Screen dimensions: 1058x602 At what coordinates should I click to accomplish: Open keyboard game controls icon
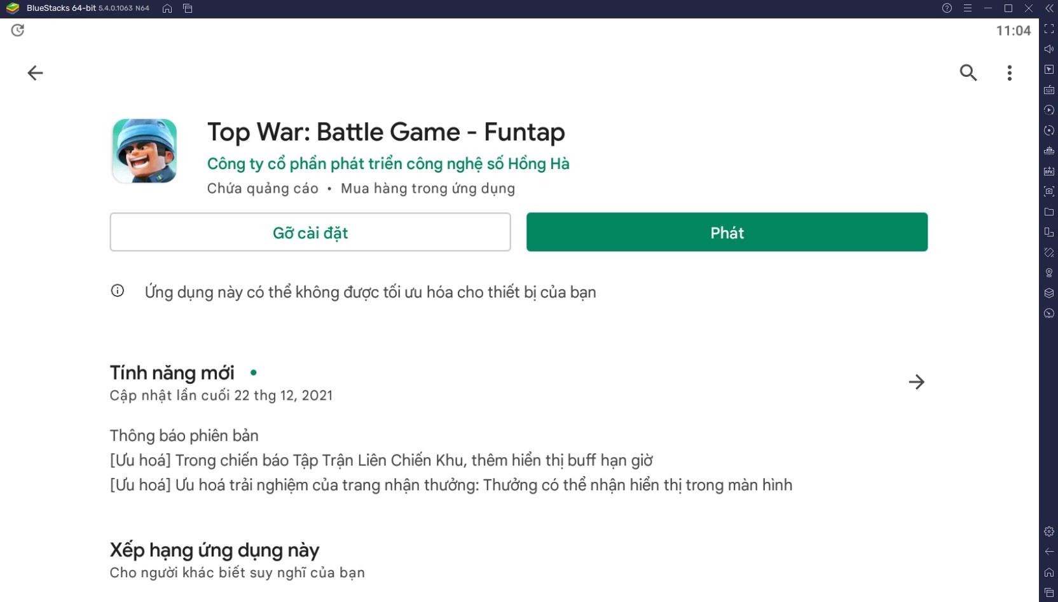pos(1049,90)
